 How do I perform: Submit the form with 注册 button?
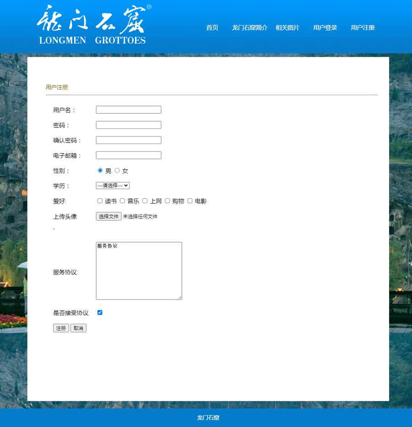click(61, 328)
